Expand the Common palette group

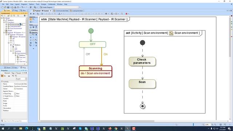[x=33, y=30]
